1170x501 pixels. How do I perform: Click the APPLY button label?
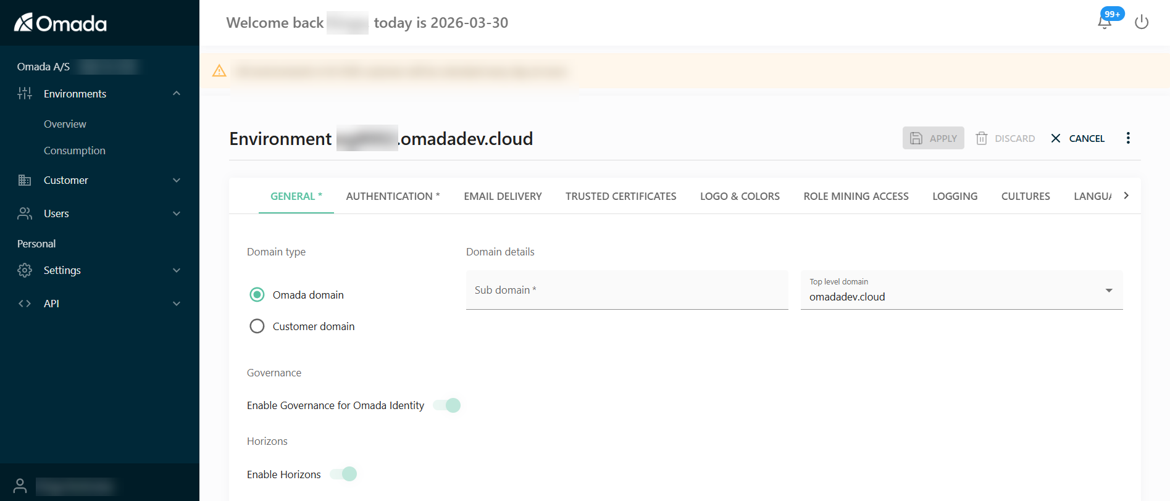click(943, 139)
